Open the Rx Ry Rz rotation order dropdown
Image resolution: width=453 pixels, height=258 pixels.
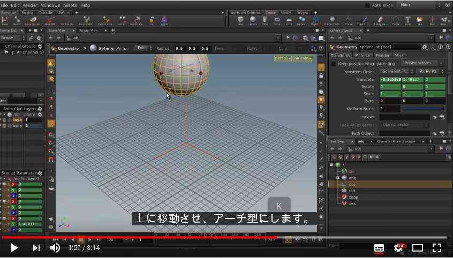pyautogui.click(x=430, y=71)
